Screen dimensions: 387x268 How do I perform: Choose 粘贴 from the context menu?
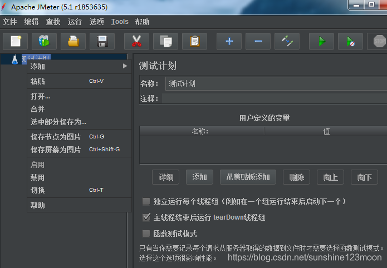(x=79, y=81)
